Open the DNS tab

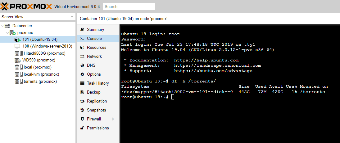98,65
